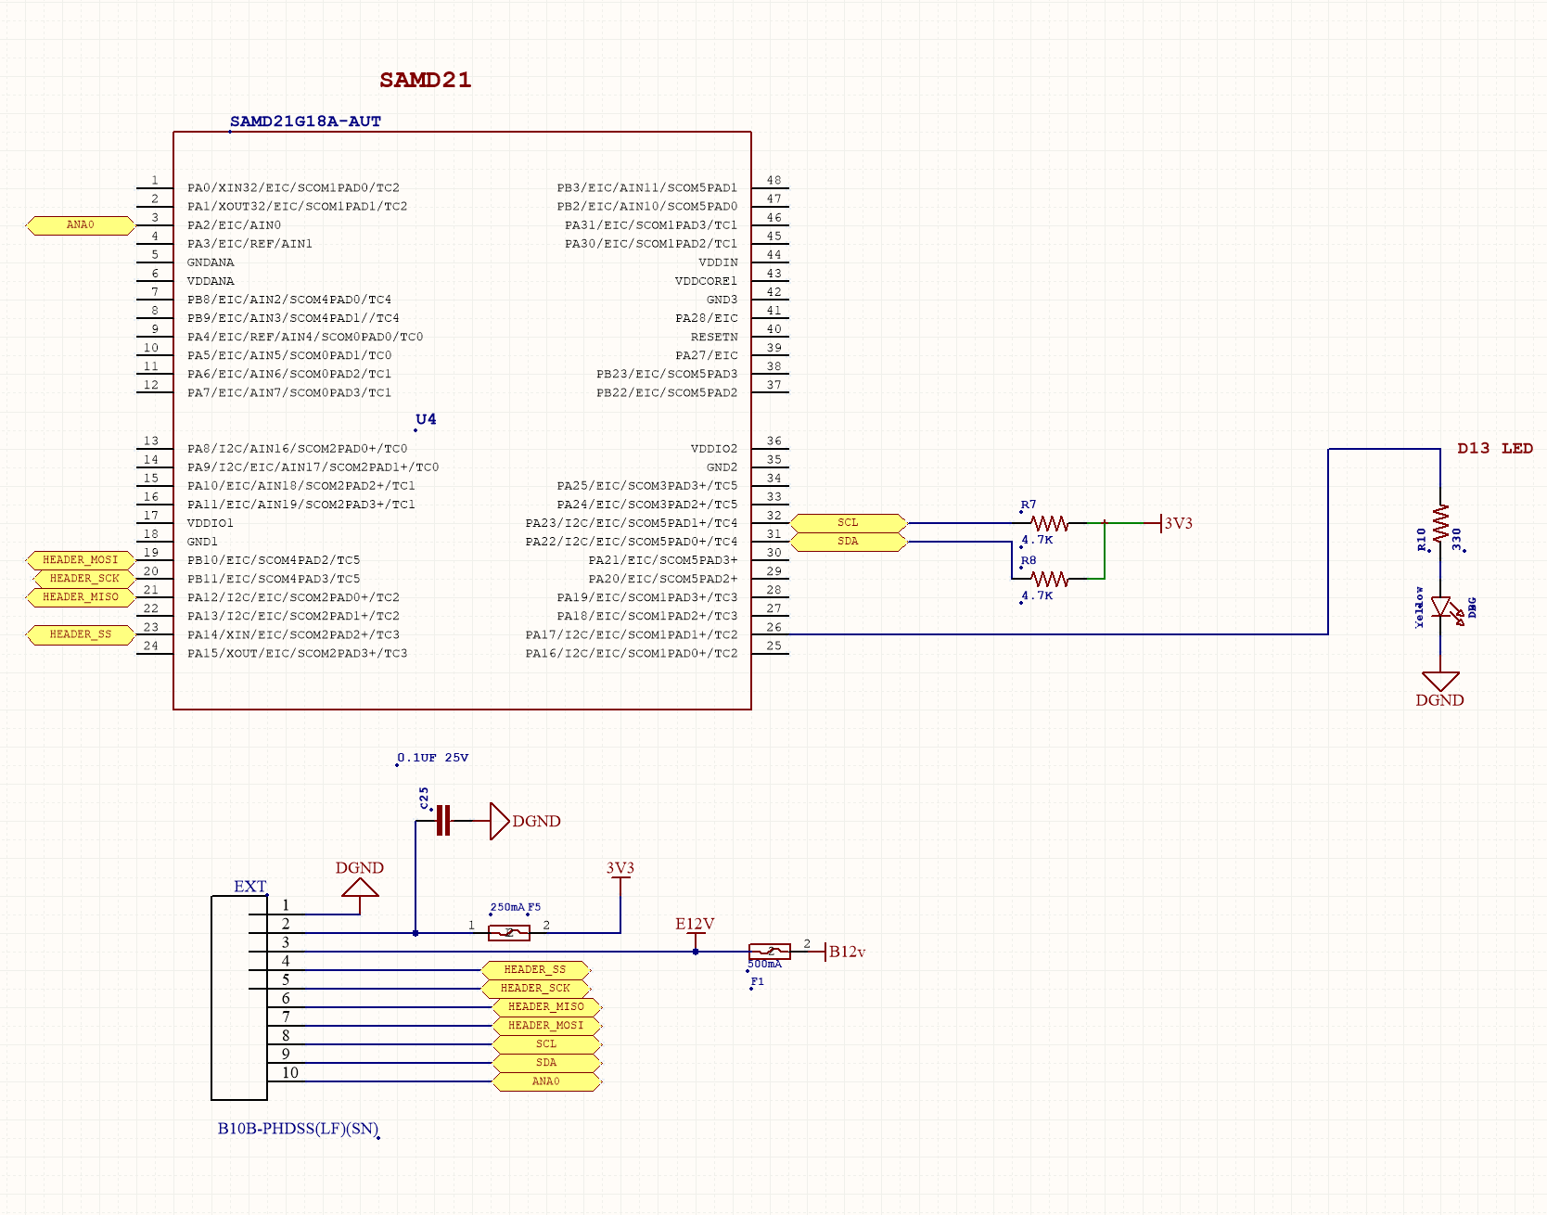Select the SAMD21G18A-AUT component label
1547x1215 pixels.
click(x=305, y=121)
